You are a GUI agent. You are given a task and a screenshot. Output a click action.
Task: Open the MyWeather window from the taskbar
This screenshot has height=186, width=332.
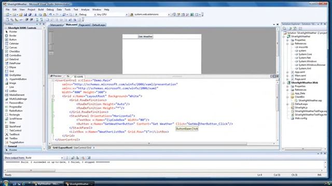tap(48, 184)
